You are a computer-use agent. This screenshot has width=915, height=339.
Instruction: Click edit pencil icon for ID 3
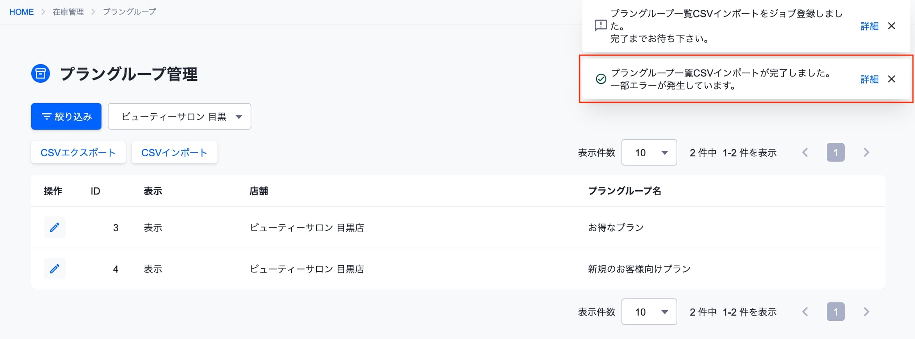55,227
